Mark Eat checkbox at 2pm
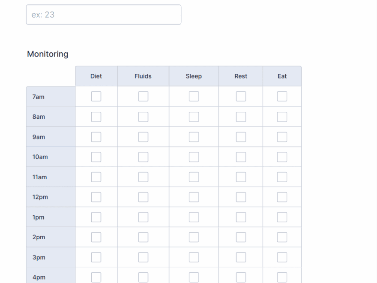Image resolution: width=377 pixels, height=283 pixels. point(282,237)
